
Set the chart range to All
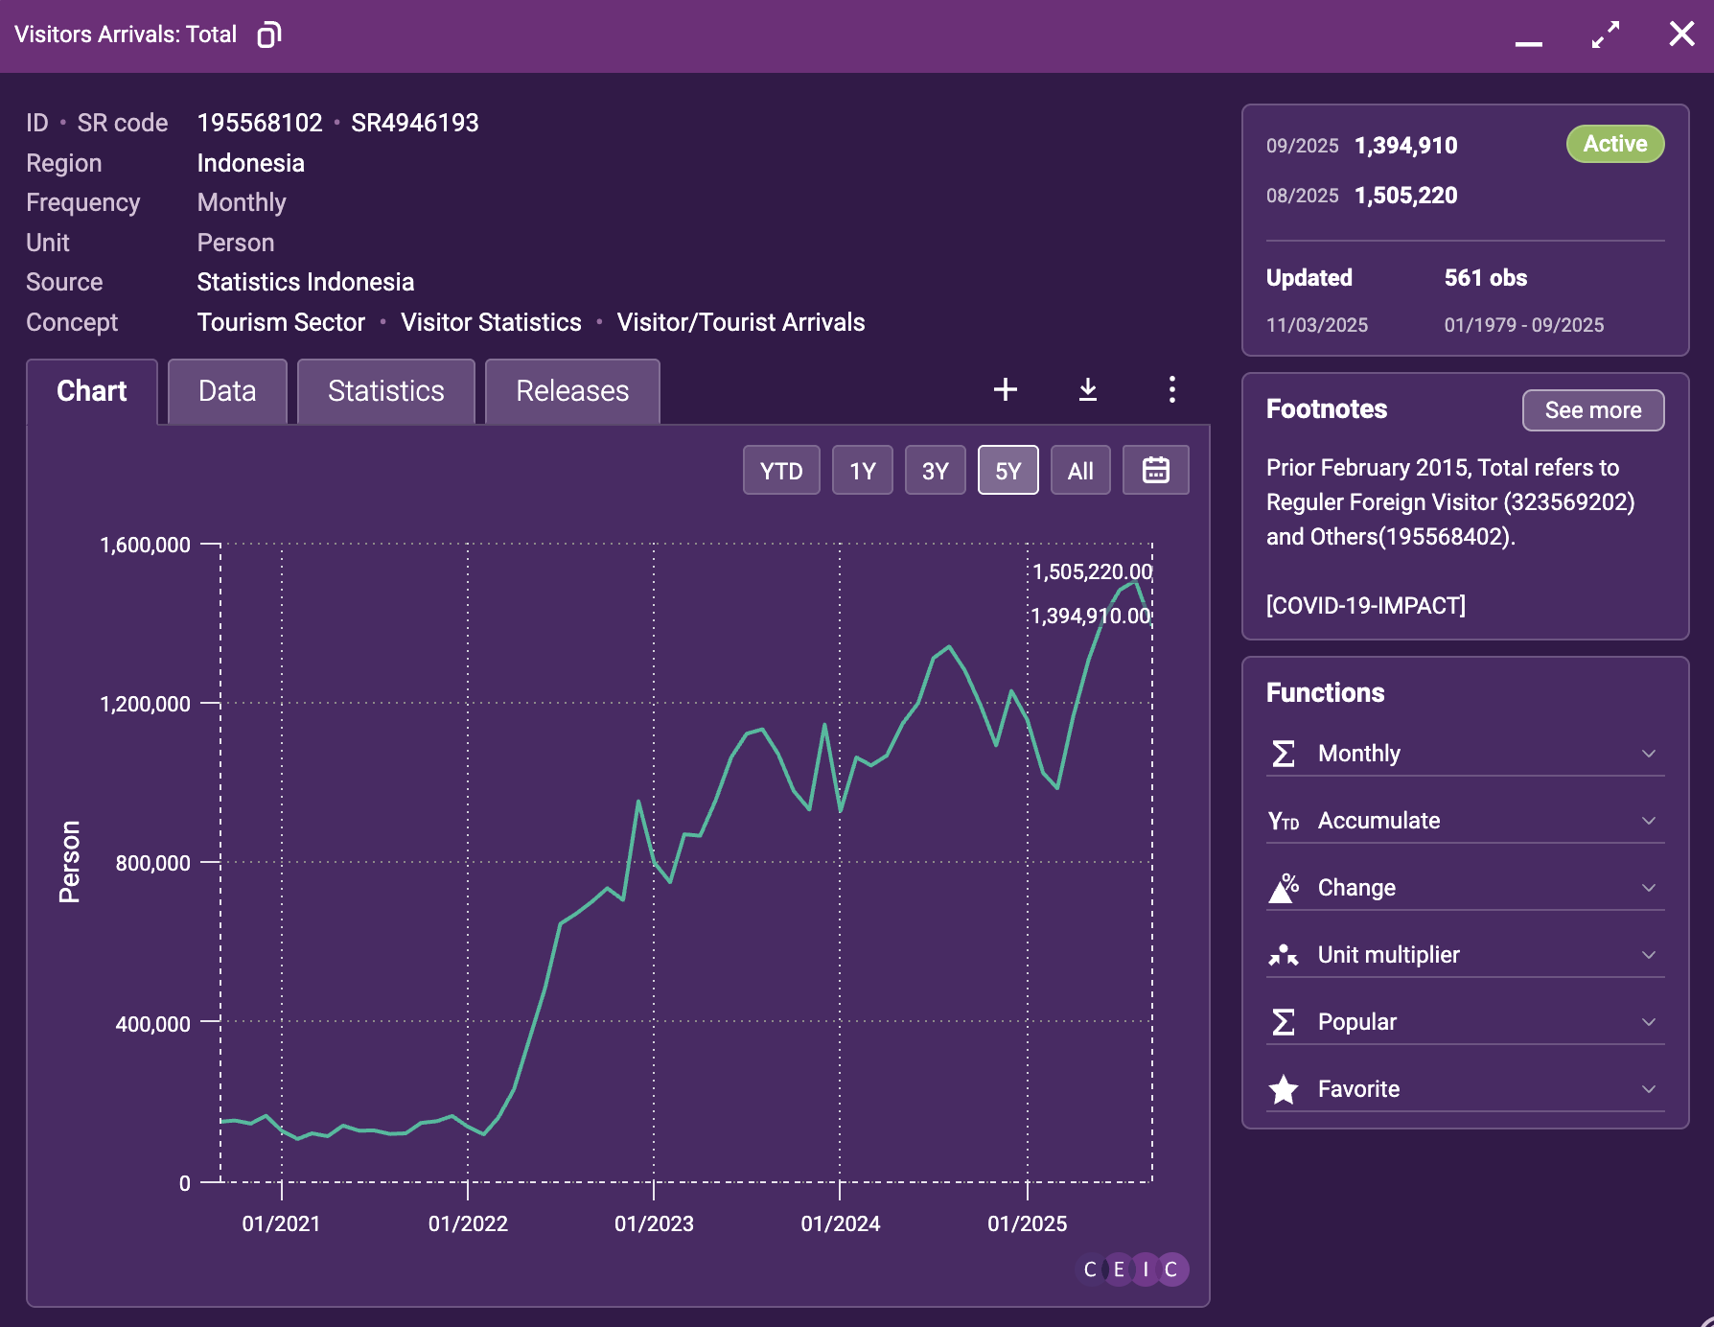1079,470
